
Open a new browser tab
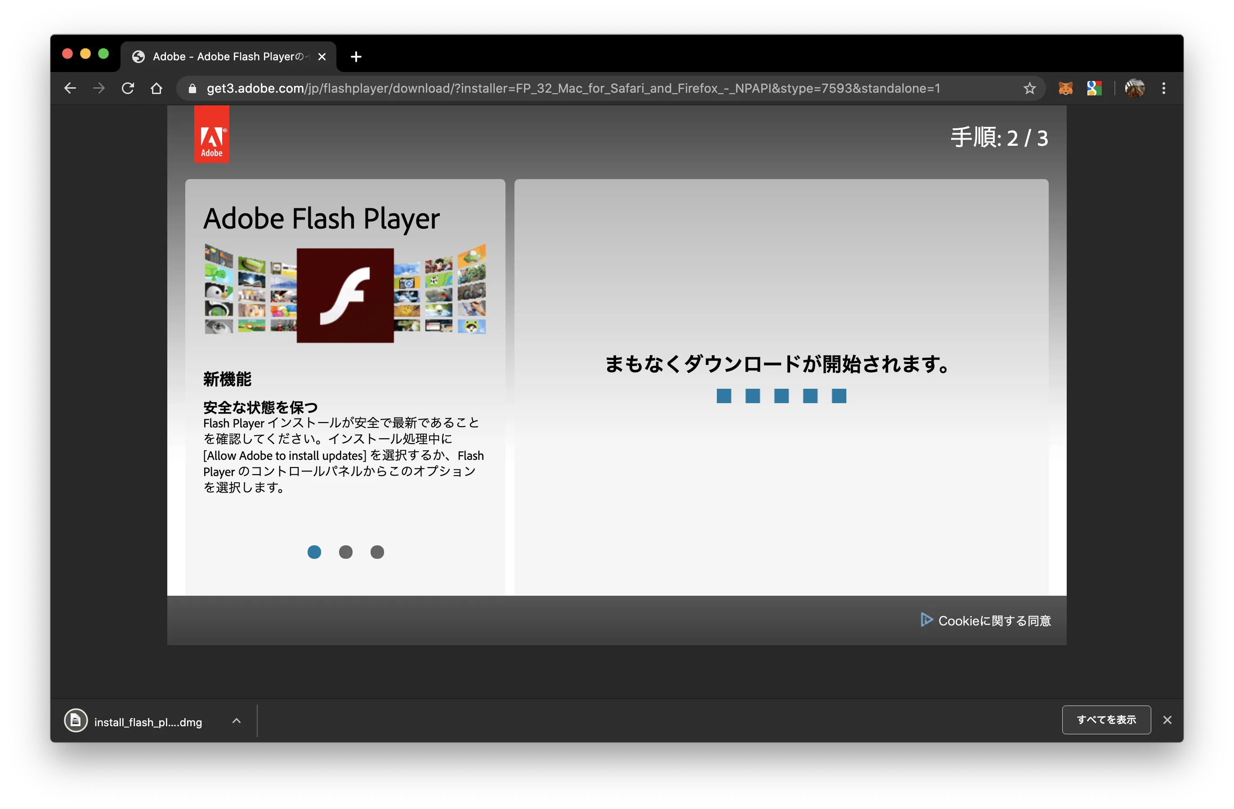356,57
